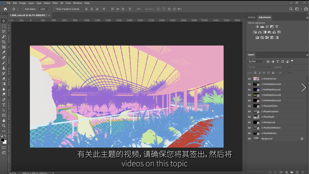Open more options ellipsis in options bar

point(139,9)
